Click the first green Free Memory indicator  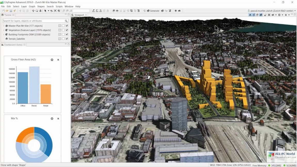(x=269, y=165)
